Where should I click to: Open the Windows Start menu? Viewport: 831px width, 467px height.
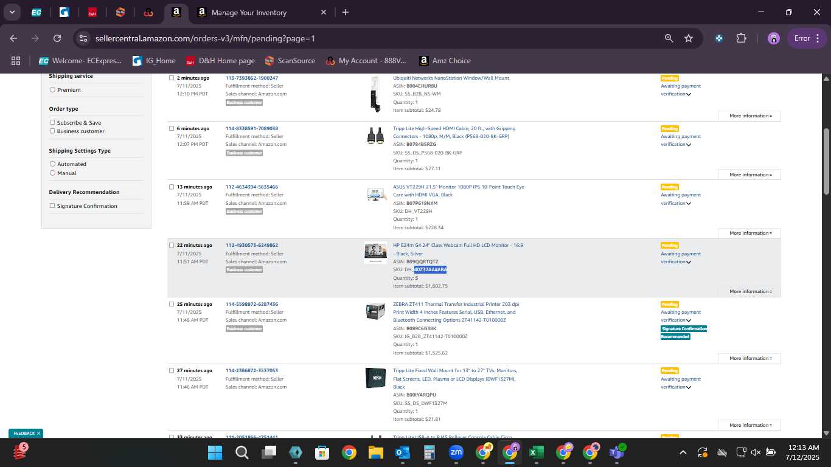point(215,452)
